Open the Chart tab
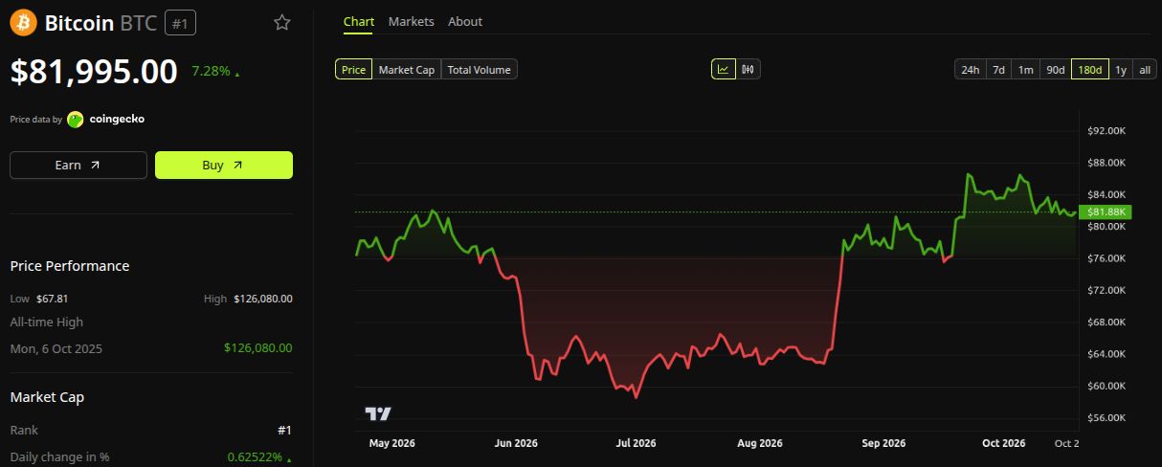This screenshot has height=467, width=1162. [359, 21]
